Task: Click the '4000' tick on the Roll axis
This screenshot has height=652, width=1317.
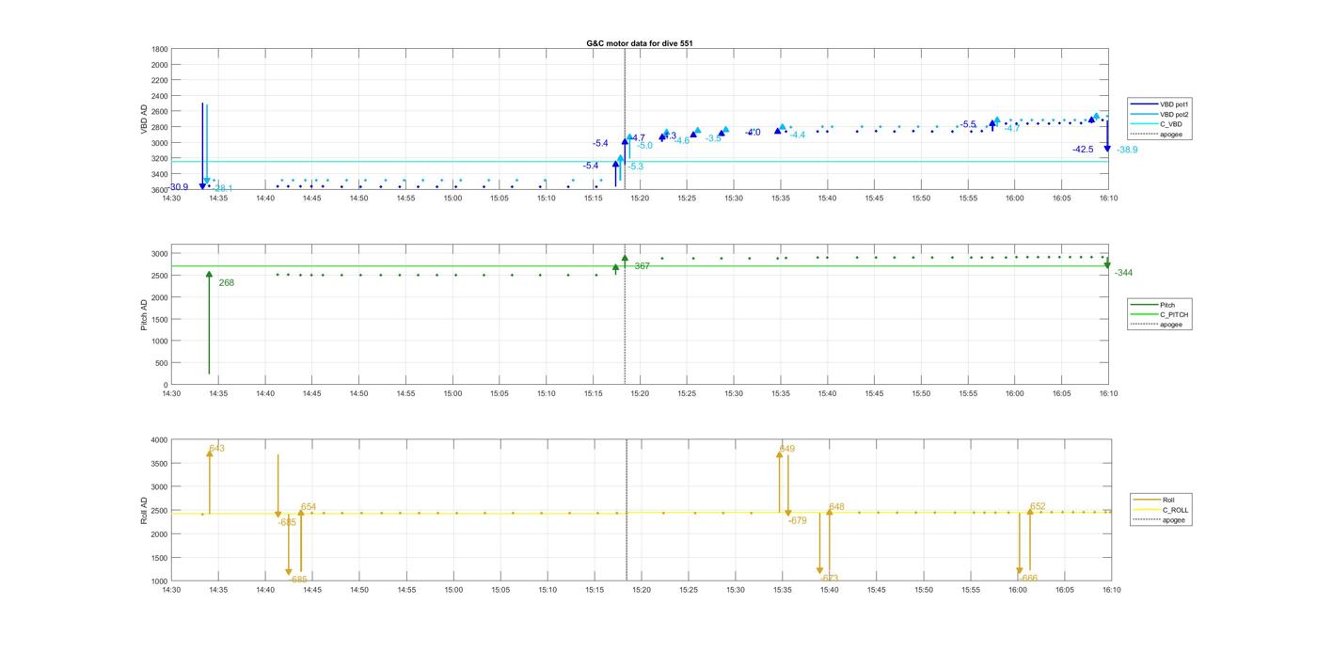Action: click(160, 439)
